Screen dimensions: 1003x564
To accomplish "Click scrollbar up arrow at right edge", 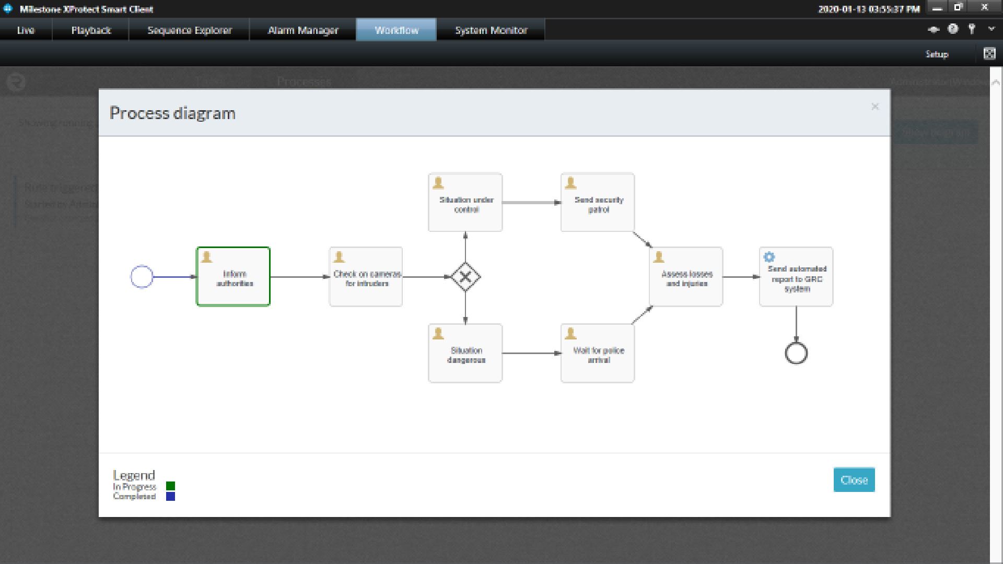I will click(x=996, y=83).
